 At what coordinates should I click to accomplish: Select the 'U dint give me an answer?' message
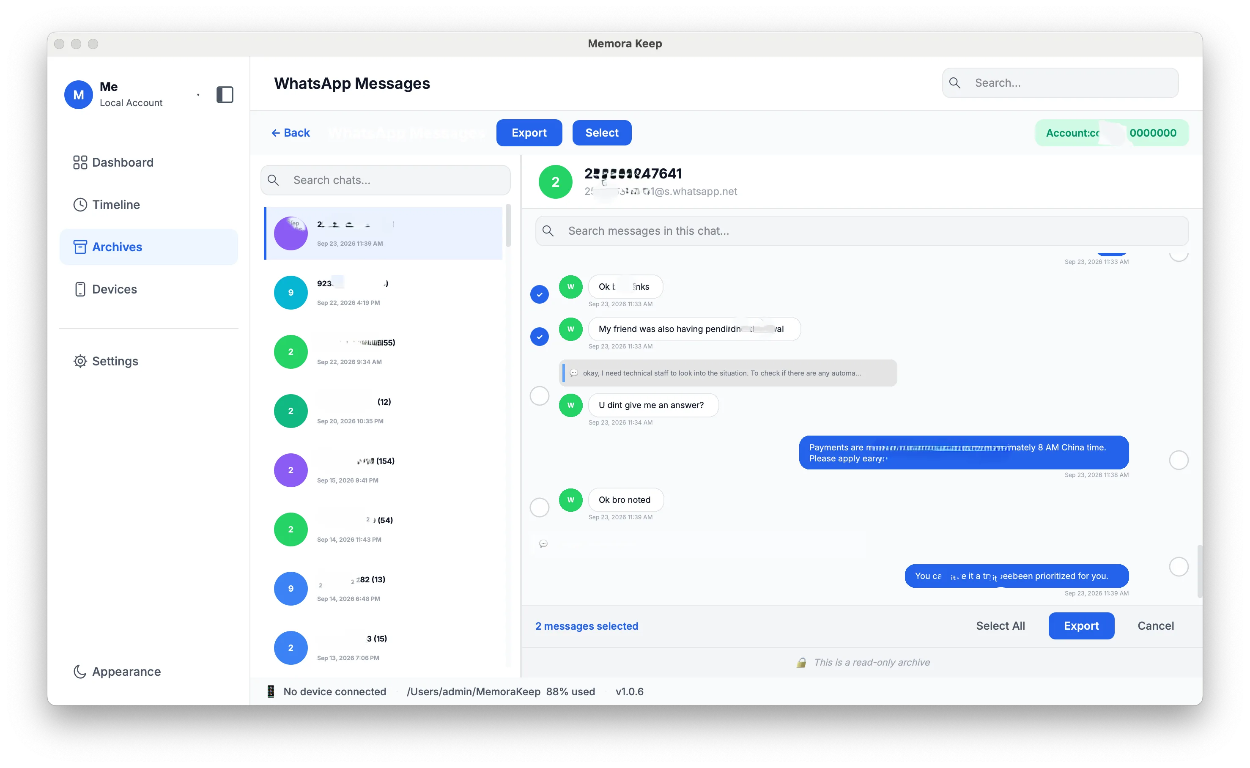tap(540, 396)
